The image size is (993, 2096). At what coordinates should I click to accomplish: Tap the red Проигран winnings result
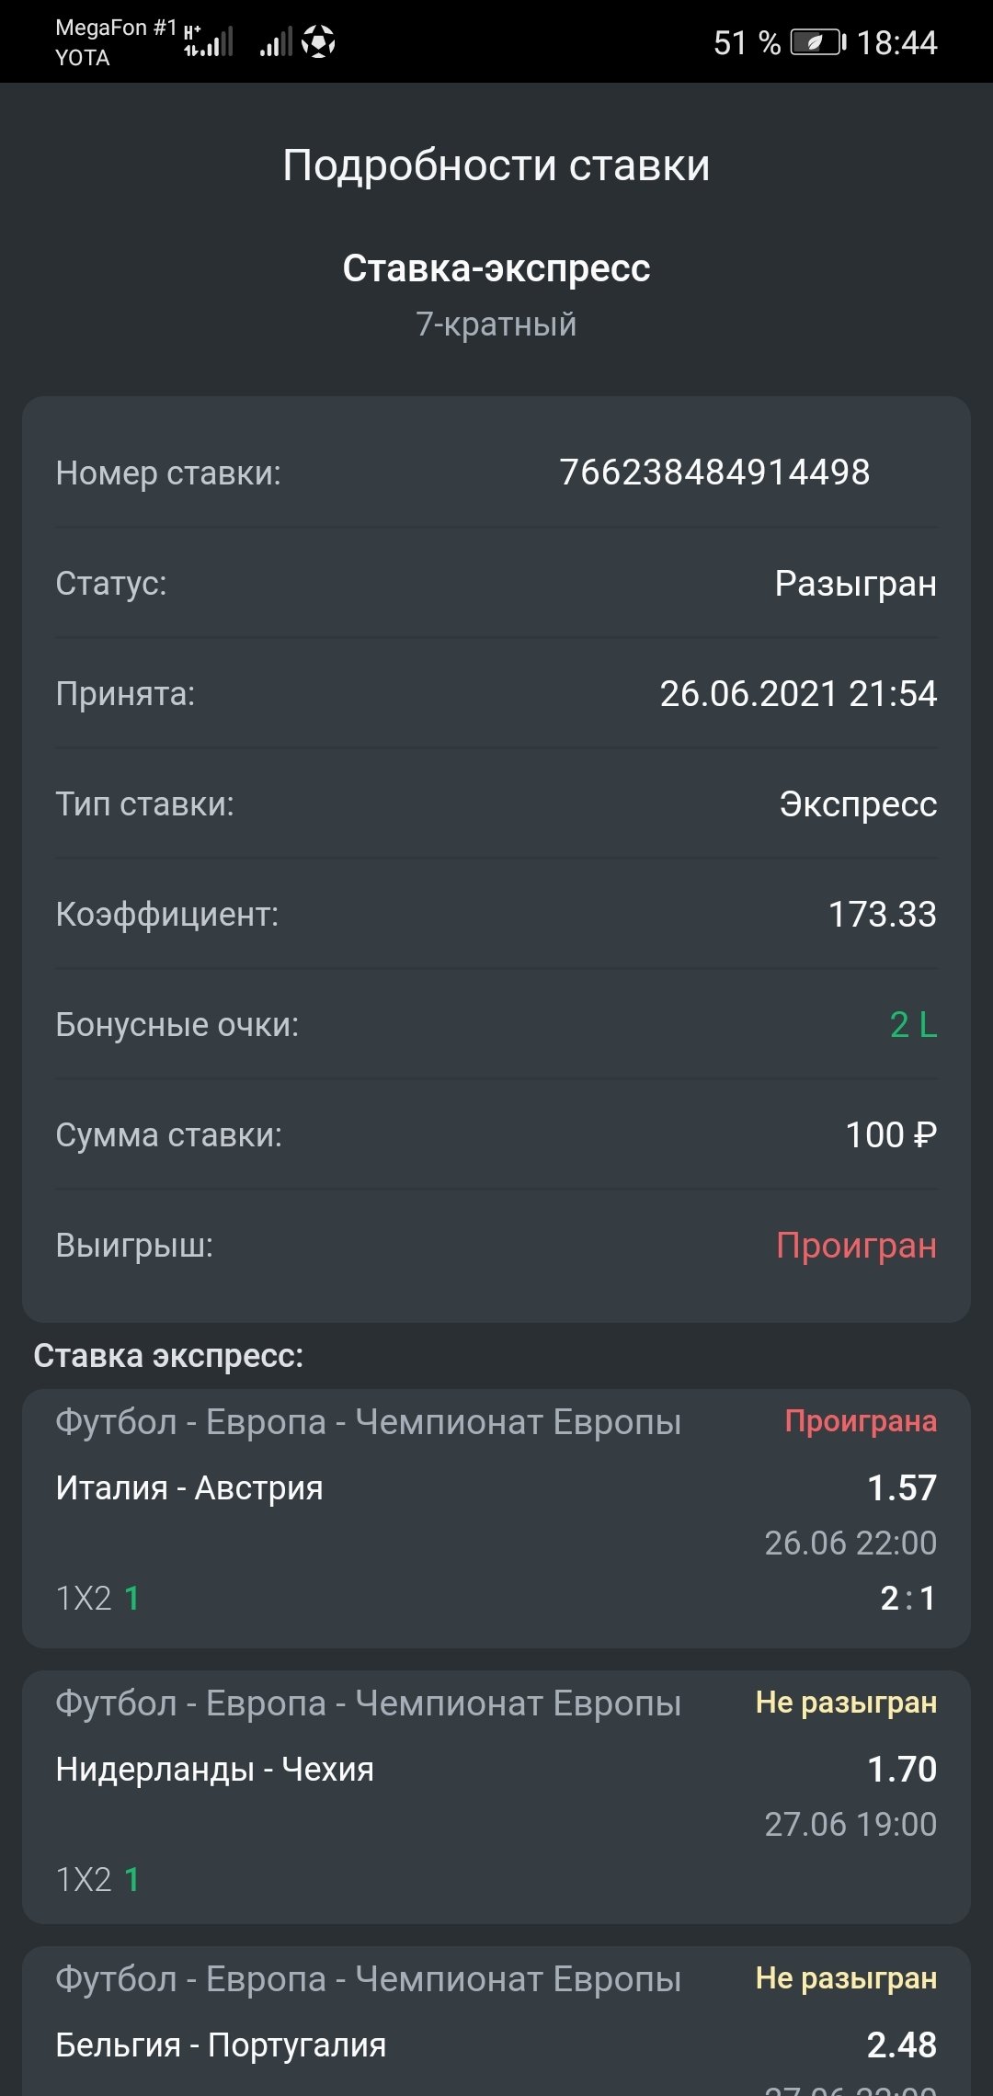[856, 1246]
